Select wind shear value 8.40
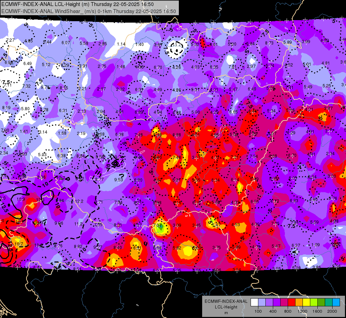The width and height of the screenshot is (346, 318). pyautogui.click(x=118, y=248)
